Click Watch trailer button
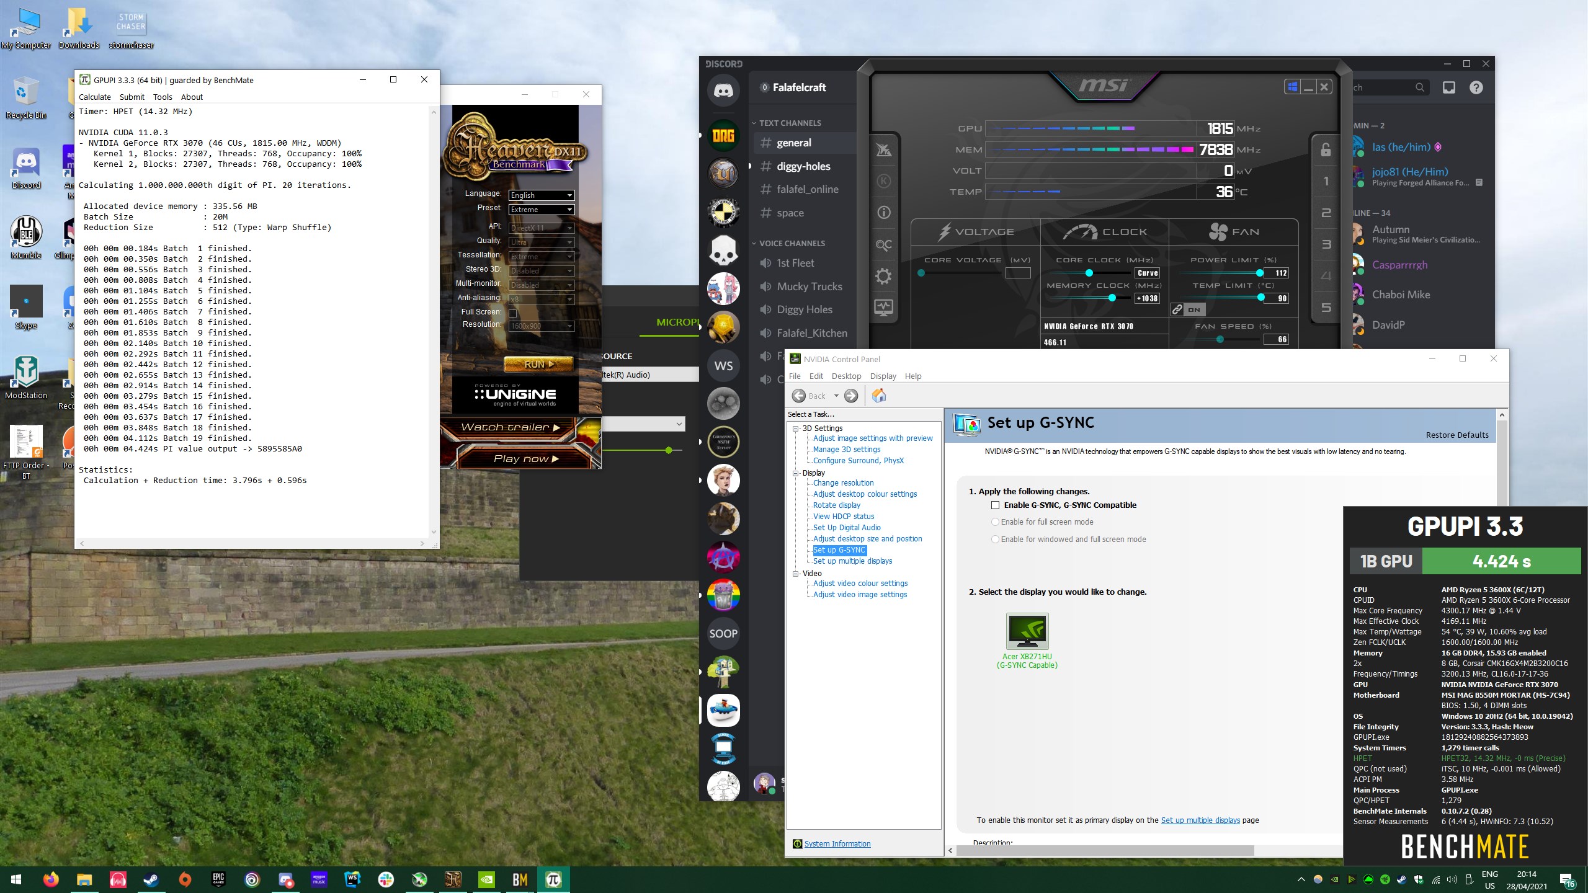 coord(510,427)
